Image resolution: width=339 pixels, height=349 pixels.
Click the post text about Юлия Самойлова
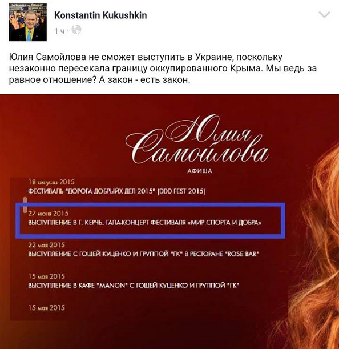click(163, 69)
